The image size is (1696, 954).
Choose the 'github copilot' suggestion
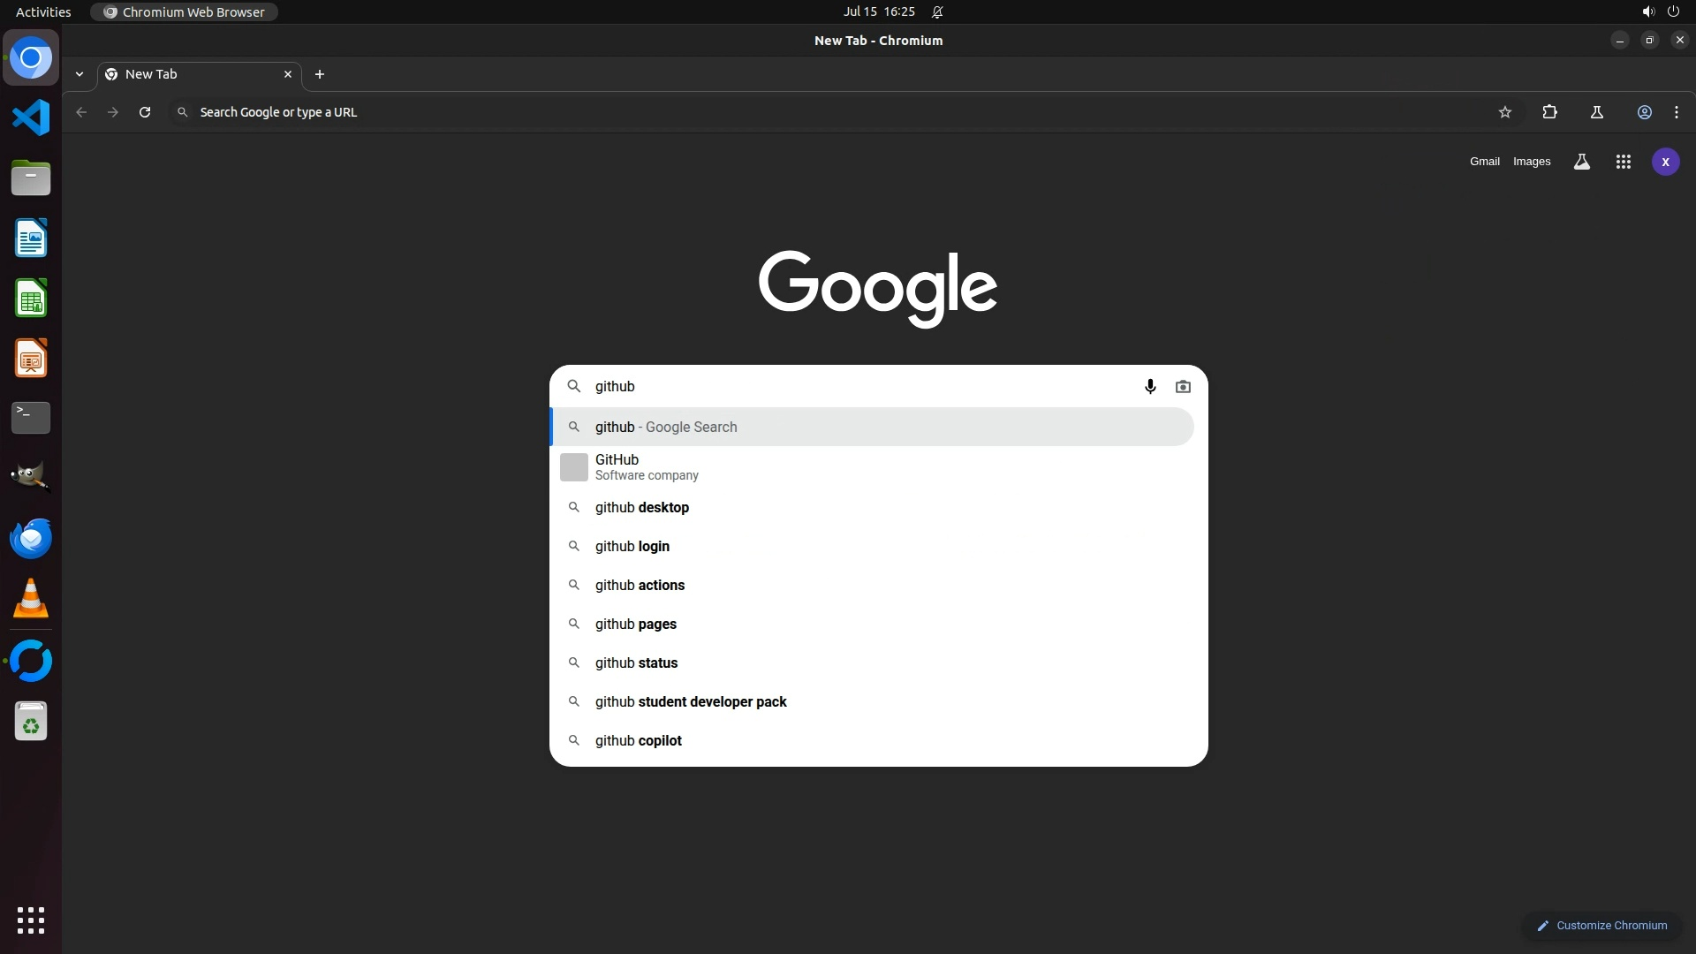(639, 741)
